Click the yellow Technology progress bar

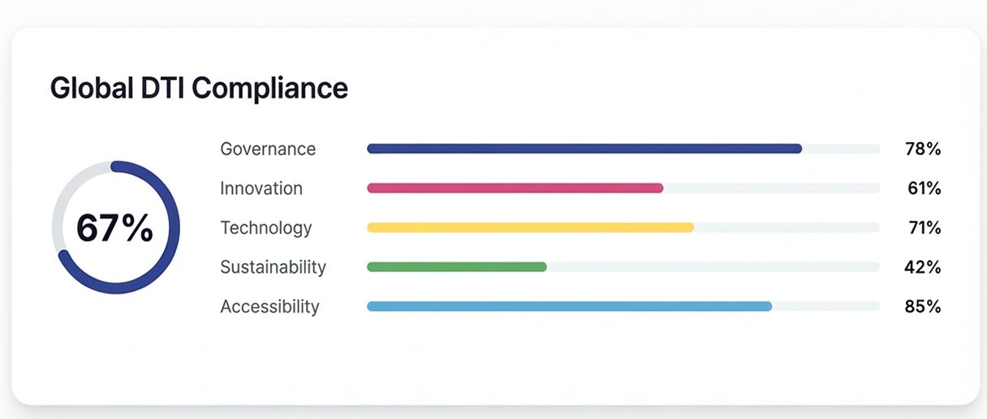click(530, 227)
